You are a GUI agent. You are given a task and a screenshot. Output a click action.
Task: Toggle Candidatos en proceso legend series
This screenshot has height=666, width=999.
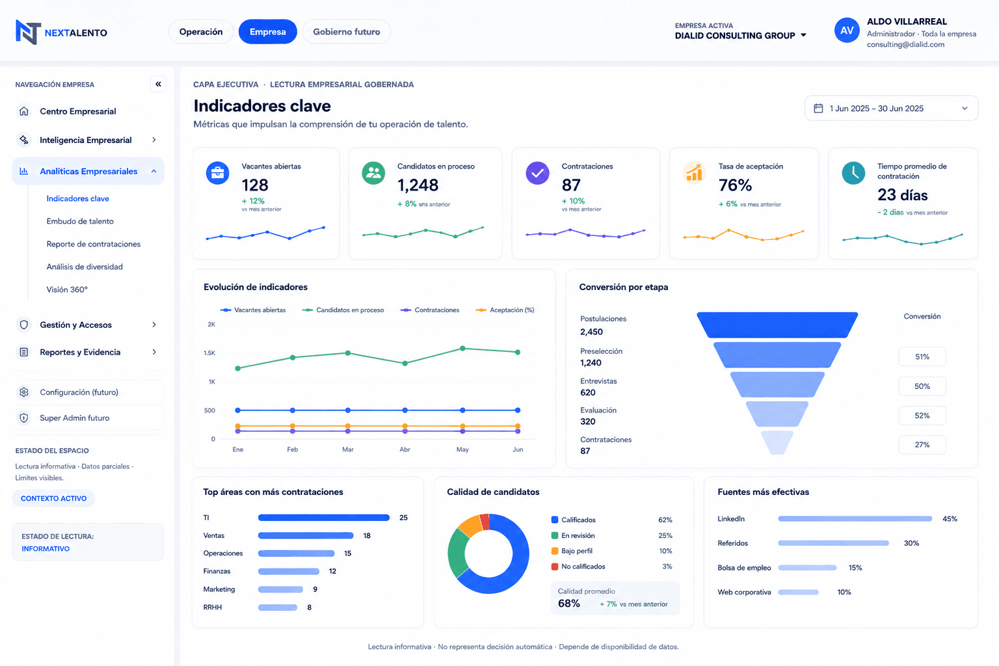click(x=343, y=310)
